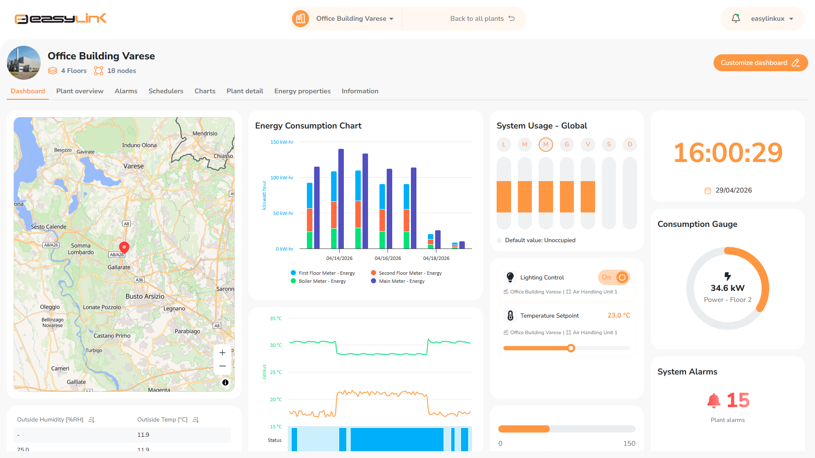The height and width of the screenshot is (458, 815).
Task: Click the red plant location marker
Action: (124, 247)
